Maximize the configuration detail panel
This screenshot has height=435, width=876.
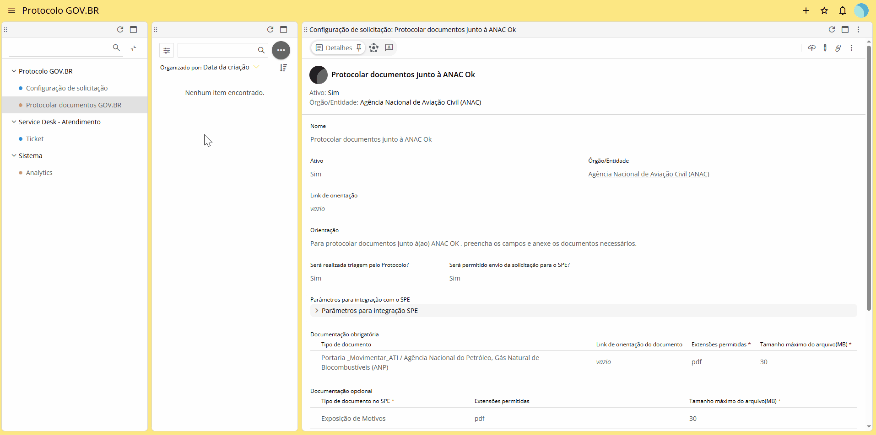(x=845, y=30)
